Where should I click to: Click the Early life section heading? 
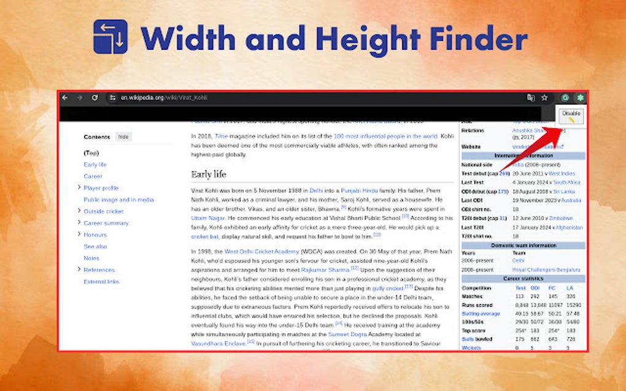209,174
